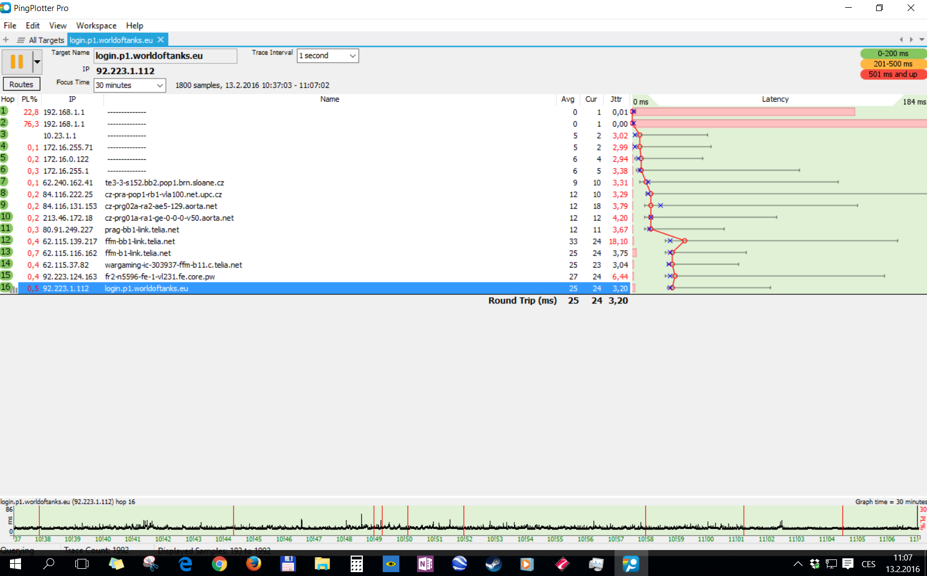The image size is (927, 576).
Task: Click the 501 ms and up red swatch
Action: coord(893,75)
